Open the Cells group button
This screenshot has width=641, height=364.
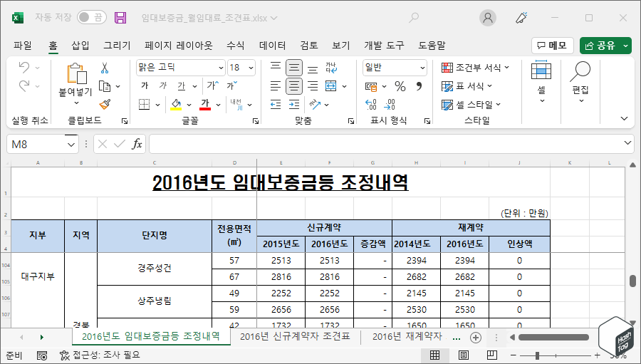[x=541, y=81]
